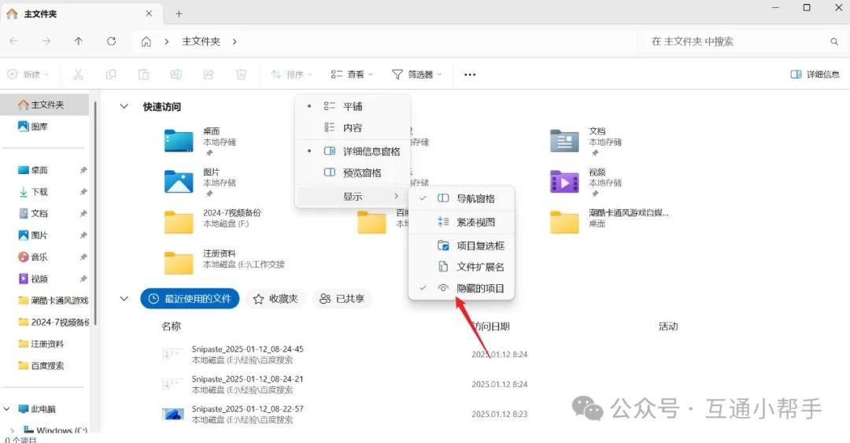This screenshot has height=443, width=850.
Task: Open the 桌面 folder in quick access
Action: 199,141
